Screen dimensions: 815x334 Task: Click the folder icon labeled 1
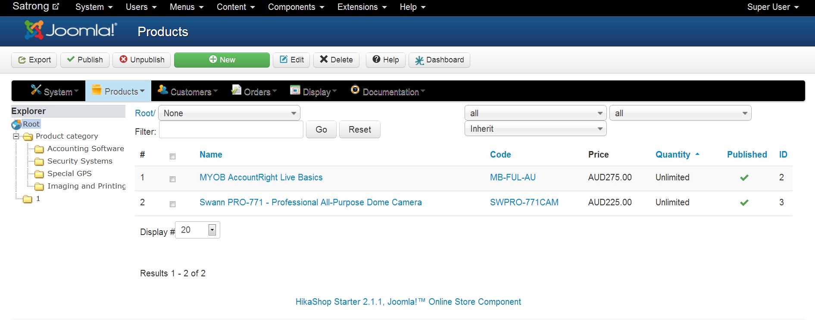[28, 199]
